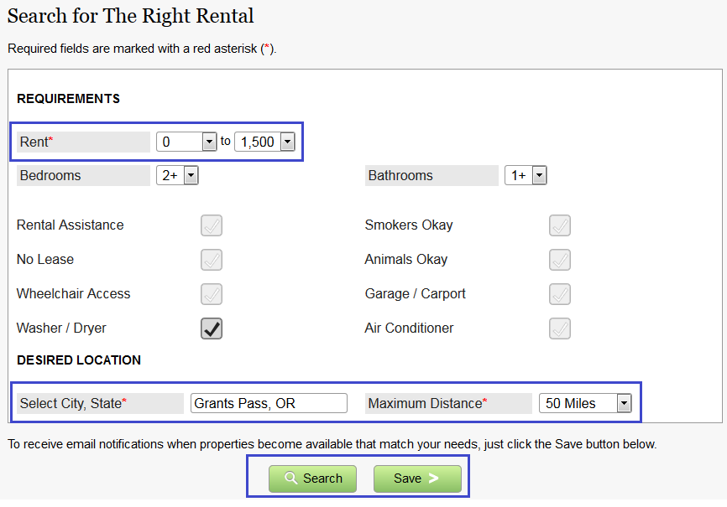Open the Bedrooms dropdown set to 2+
The width and height of the screenshot is (727, 507).
point(177,175)
